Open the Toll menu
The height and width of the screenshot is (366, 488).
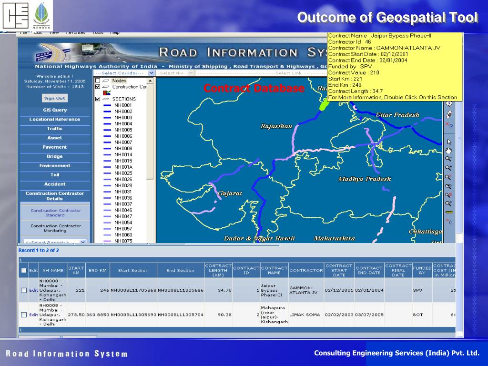55,175
